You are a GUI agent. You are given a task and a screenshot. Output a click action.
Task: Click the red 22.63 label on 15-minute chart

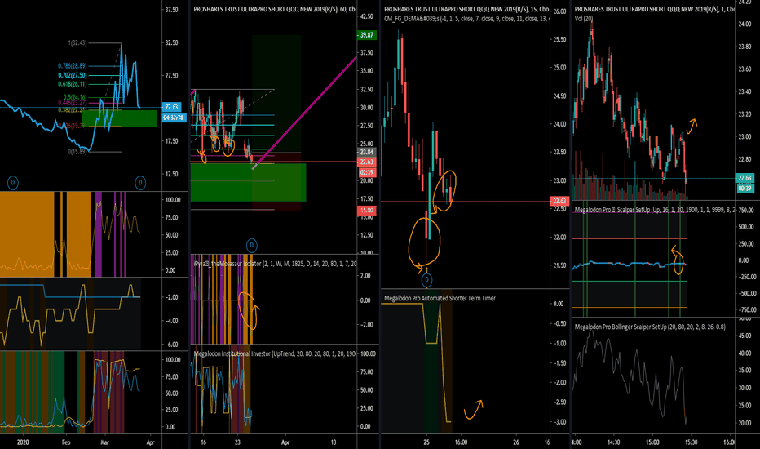tap(559, 201)
